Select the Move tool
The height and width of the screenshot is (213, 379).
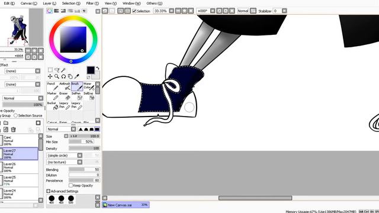coord(50,76)
